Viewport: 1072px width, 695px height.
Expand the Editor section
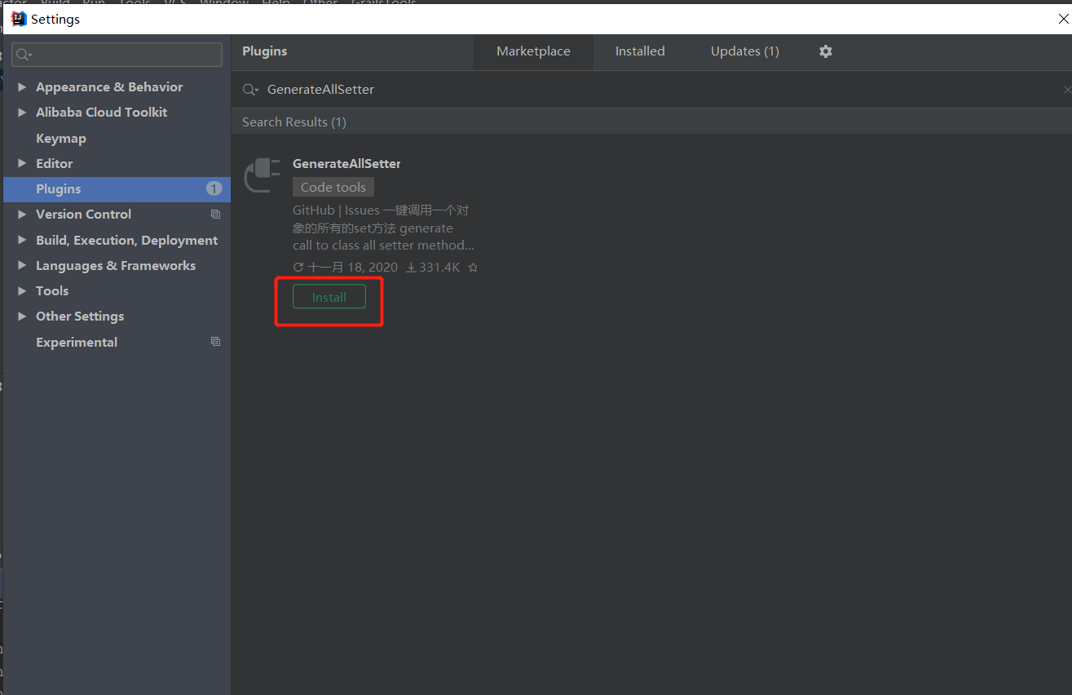point(22,164)
